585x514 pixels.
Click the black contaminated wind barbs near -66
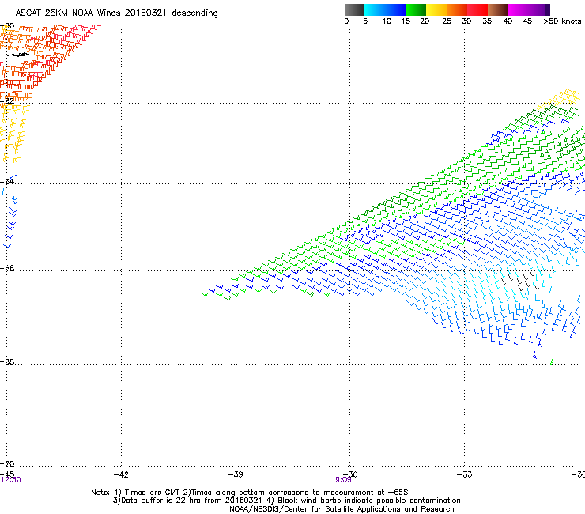coord(520,281)
